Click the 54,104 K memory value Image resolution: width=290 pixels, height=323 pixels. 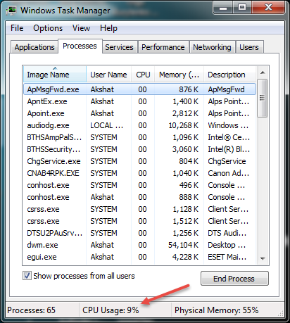183,245
